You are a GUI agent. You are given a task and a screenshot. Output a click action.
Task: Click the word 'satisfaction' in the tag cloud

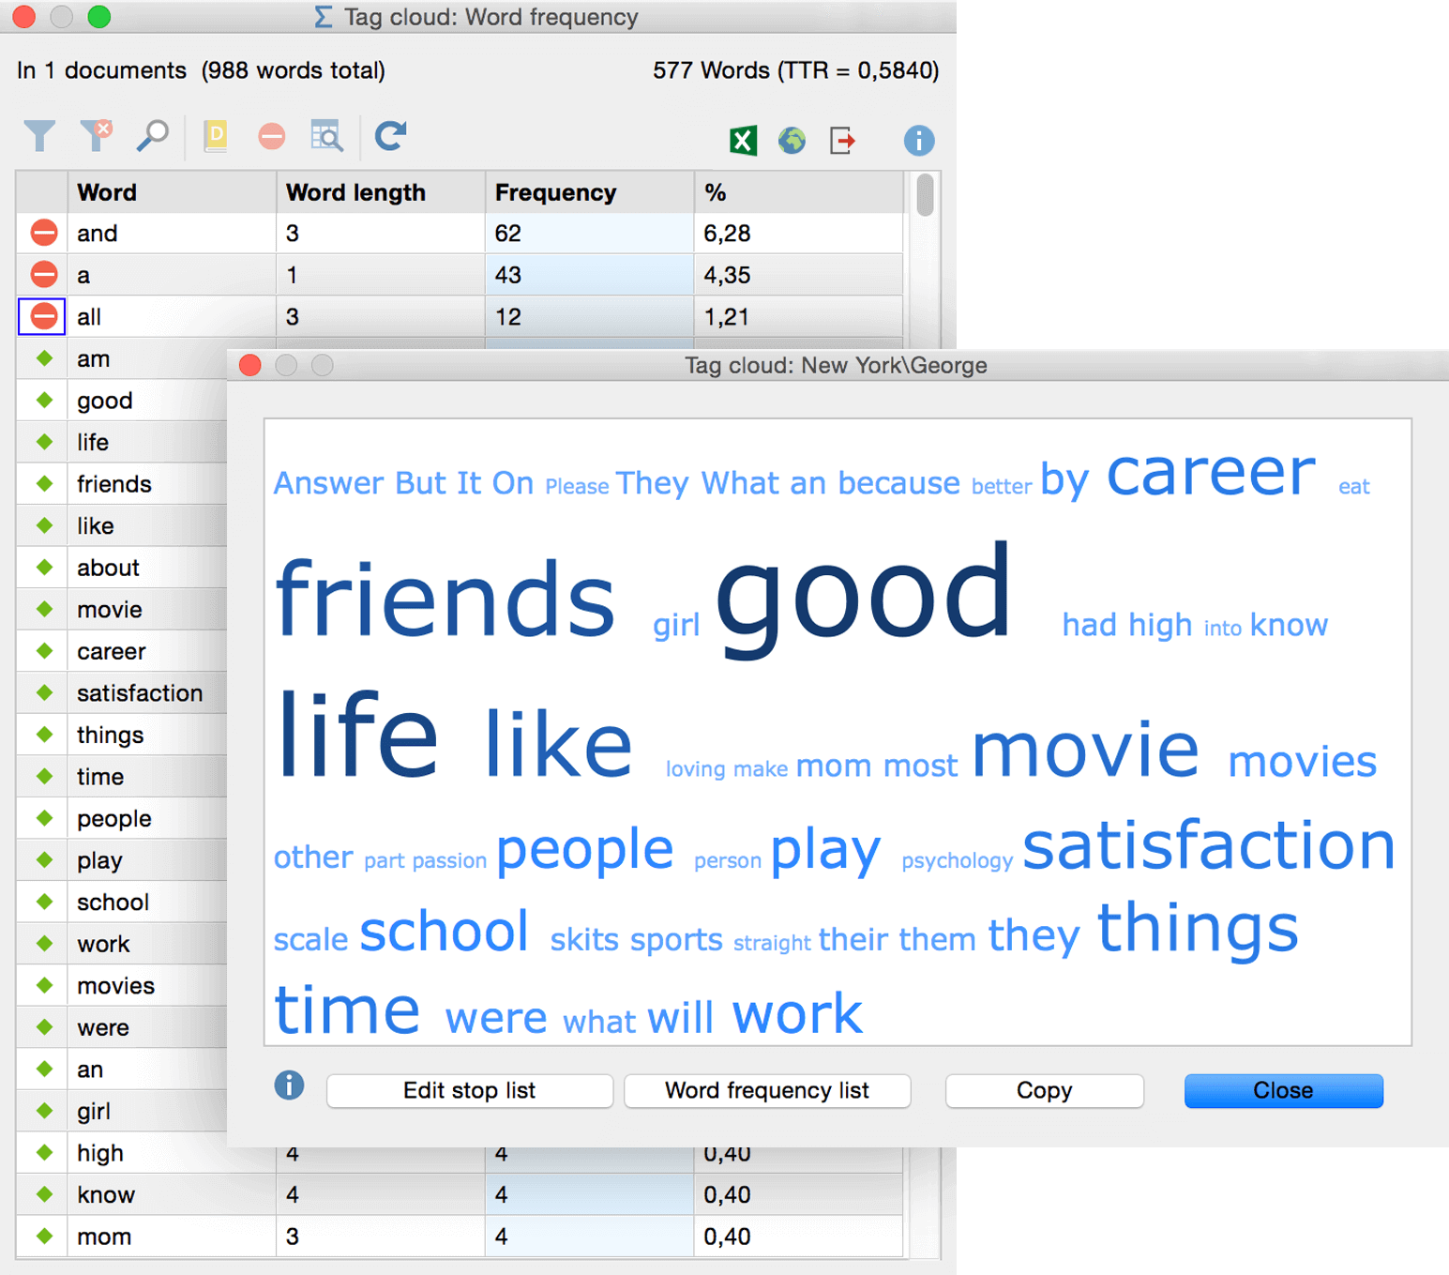pos(1209,844)
